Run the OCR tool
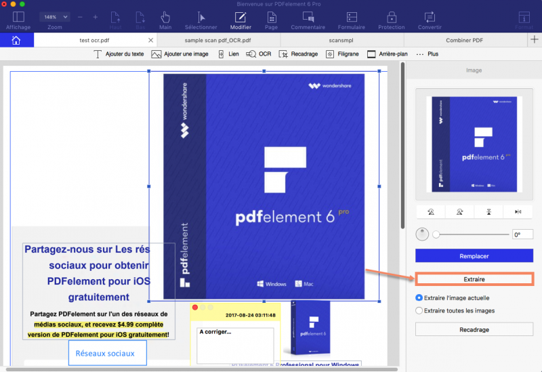The width and height of the screenshot is (542, 372). 259,54
